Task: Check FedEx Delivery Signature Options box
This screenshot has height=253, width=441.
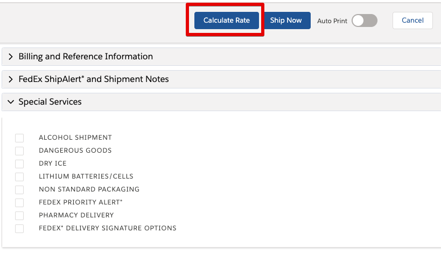Action: [x=19, y=229]
